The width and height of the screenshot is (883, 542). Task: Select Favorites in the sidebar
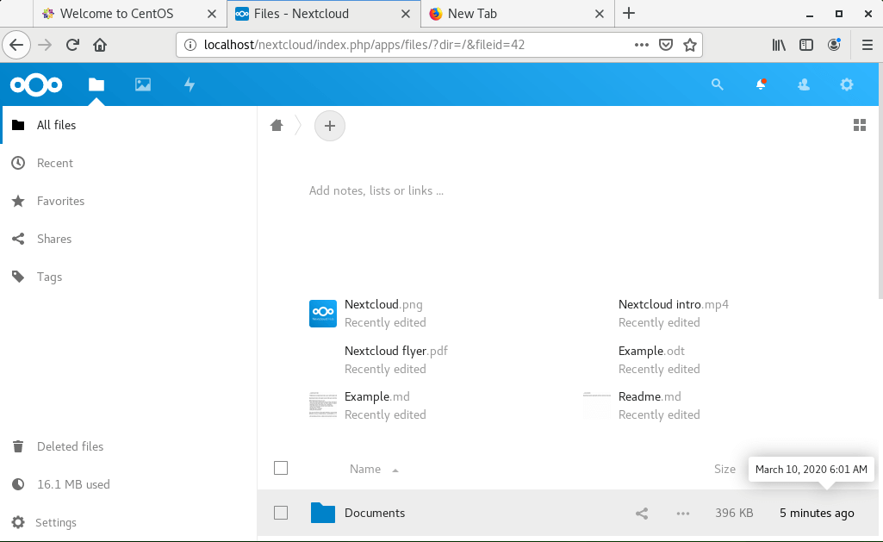(60, 201)
